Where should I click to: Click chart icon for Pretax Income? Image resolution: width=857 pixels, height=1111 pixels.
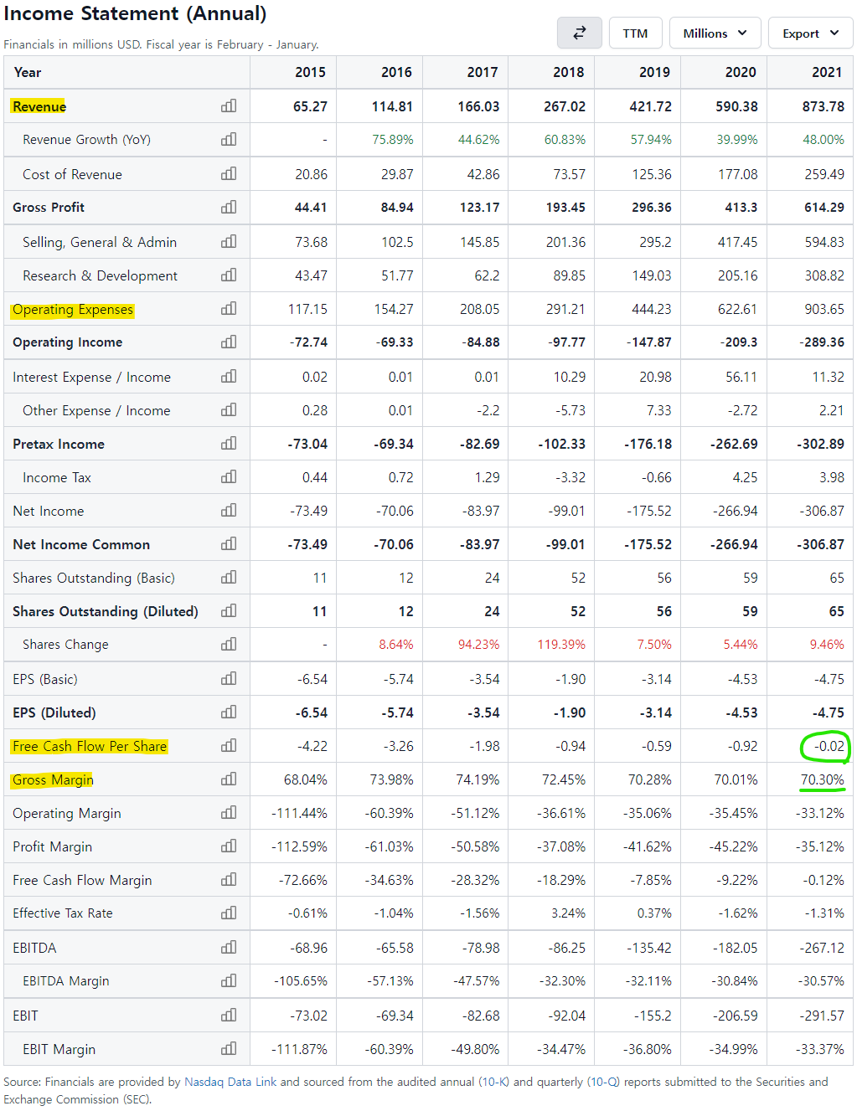tap(229, 444)
